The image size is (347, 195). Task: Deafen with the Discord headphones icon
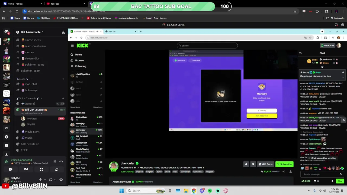(51, 180)
